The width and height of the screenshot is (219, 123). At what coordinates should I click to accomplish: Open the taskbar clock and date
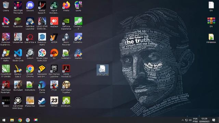pos(204,120)
